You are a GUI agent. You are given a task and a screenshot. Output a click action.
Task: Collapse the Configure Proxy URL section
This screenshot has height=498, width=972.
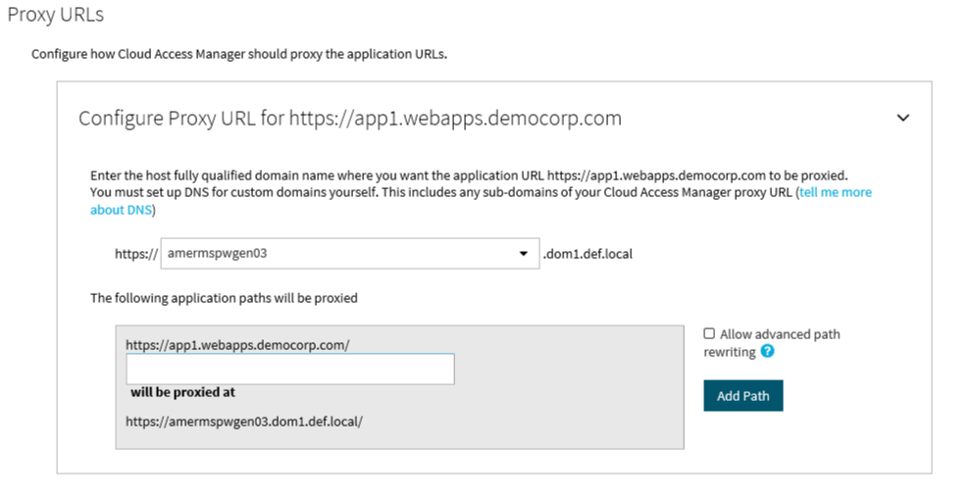click(x=903, y=118)
